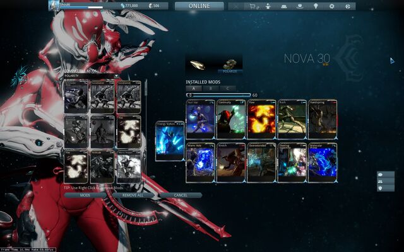
Task: Click the credits amount 771,000
Action: pos(129,6)
